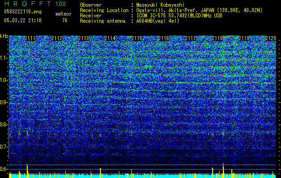Screen dimensions: 281x178
Task: Click the observer name Masayuki Kobayashi
Action: 160,5
